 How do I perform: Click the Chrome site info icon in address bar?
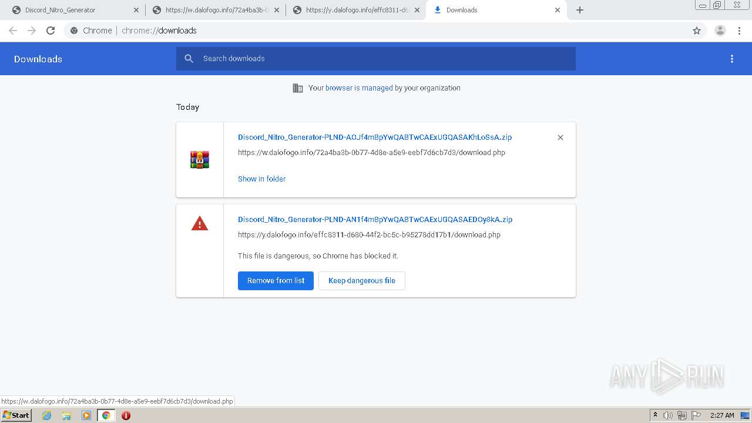click(x=74, y=31)
